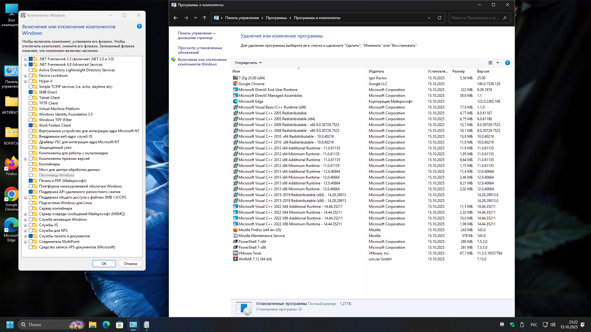Enable the Telnet Client checkbox
This screenshot has width=591, height=332.
31,98
